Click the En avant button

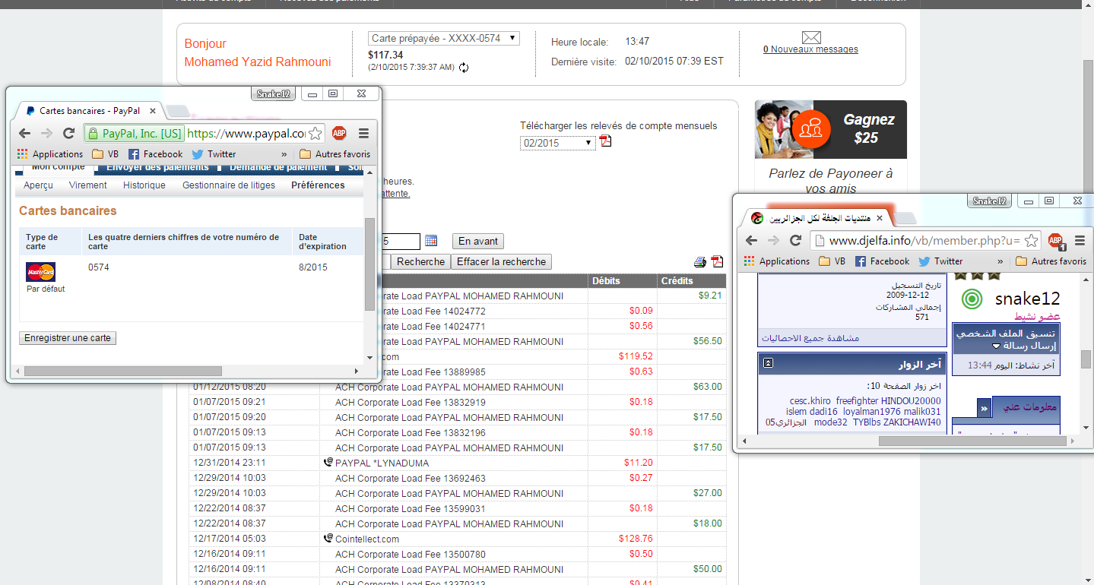478,241
